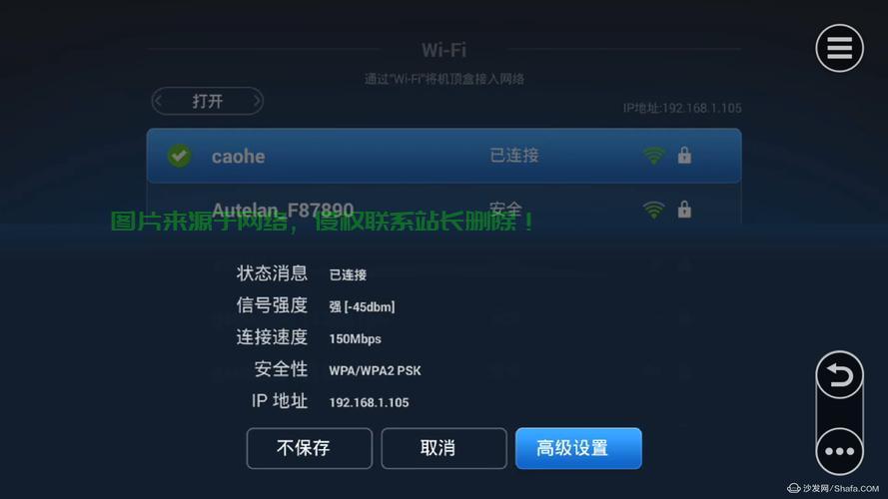Open the hamburger menu icon
888x499 pixels.
tap(839, 48)
